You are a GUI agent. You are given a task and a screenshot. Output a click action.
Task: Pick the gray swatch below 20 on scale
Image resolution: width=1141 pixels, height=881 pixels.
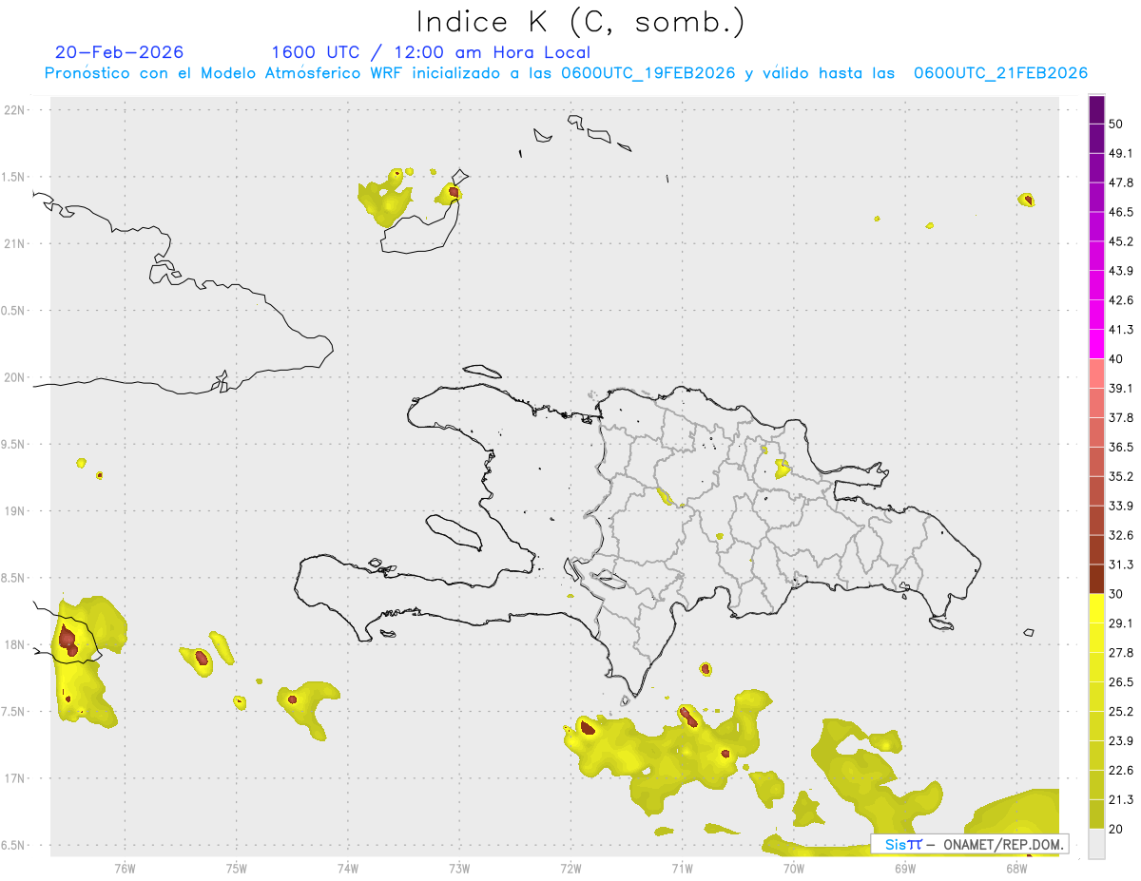[1097, 844]
